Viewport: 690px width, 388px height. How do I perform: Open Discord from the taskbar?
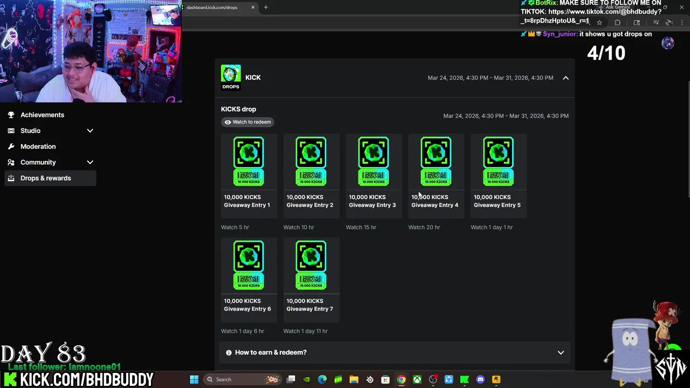480,379
